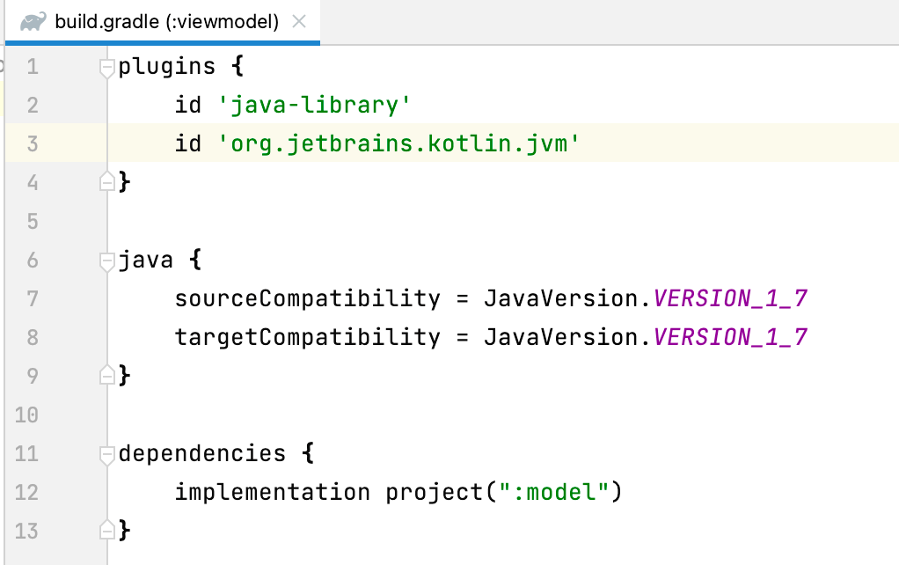Click the plugins closing brace fold marker
This screenshot has height=565, width=899.
coord(107,182)
